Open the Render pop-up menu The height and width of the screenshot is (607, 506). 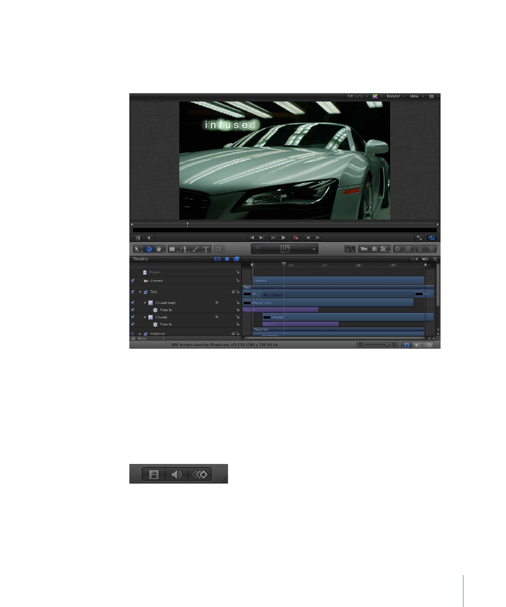(396, 96)
